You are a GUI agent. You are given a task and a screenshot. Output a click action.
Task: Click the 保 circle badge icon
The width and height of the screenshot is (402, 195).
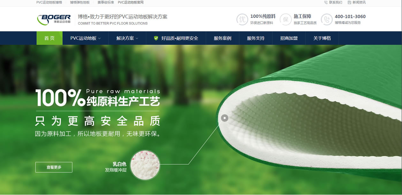pyautogui.click(x=286, y=19)
